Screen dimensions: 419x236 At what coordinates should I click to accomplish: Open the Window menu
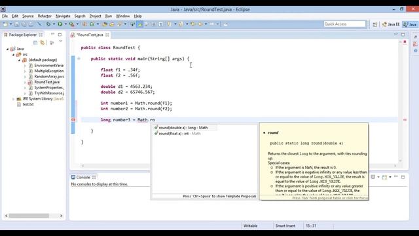pyautogui.click(x=122, y=16)
